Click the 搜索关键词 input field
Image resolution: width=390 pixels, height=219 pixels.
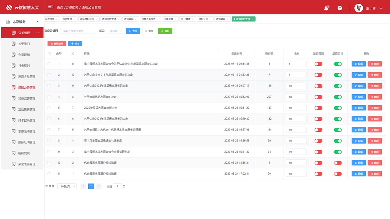(x=78, y=31)
